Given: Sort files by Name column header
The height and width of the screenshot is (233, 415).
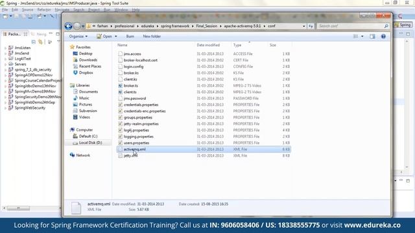Looking at the screenshot, I should tap(123, 45).
